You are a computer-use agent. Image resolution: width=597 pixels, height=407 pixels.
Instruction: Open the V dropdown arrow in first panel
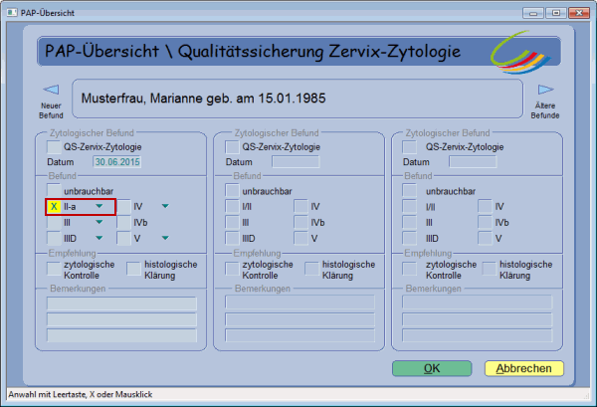pyautogui.click(x=163, y=238)
